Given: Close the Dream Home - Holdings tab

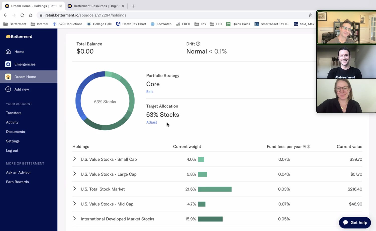Looking at the screenshot, I should (60, 6).
